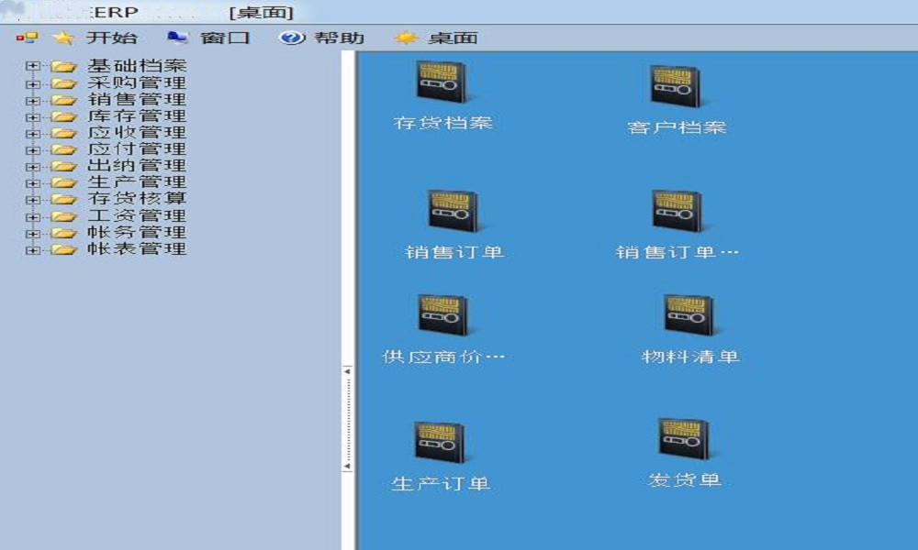Expand the 库存管理 plus box
The image size is (918, 550).
(x=33, y=116)
